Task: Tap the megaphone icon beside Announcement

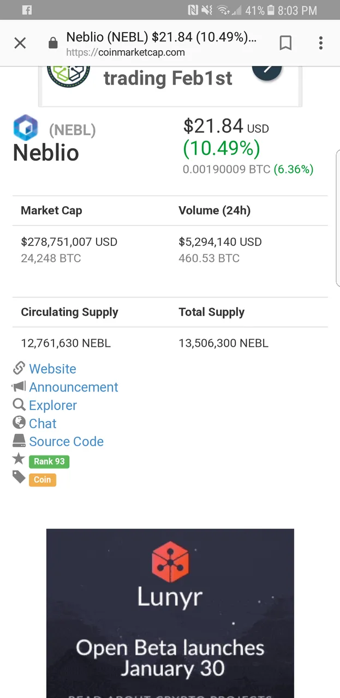Action: click(x=19, y=387)
